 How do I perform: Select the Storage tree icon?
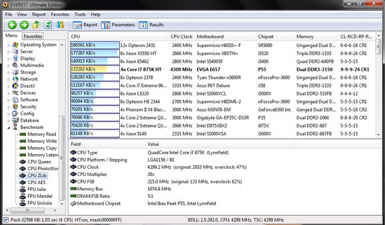click(x=15, y=72)
